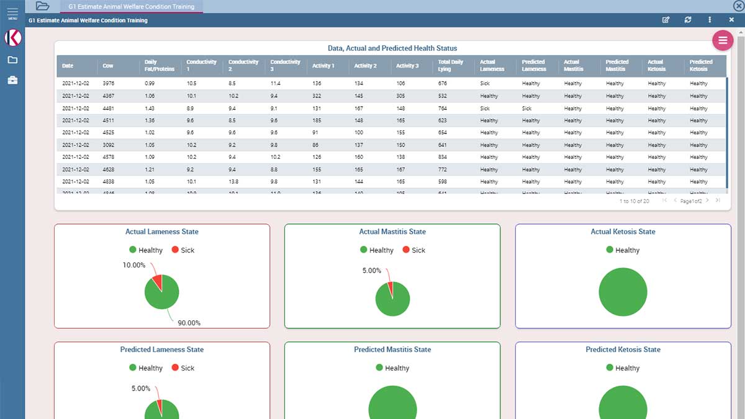Open the pink round hamburger menu button
This screenshot has width=745, height=419.
(x=723, y=40)
